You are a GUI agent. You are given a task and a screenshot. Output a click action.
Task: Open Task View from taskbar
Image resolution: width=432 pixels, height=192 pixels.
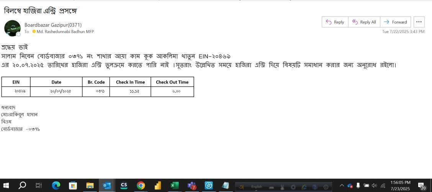(39, 186)
